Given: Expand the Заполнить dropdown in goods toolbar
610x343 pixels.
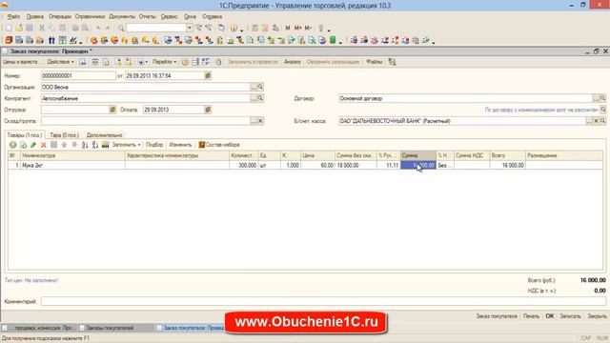Looking at the screenshot, I should point(126,145).
